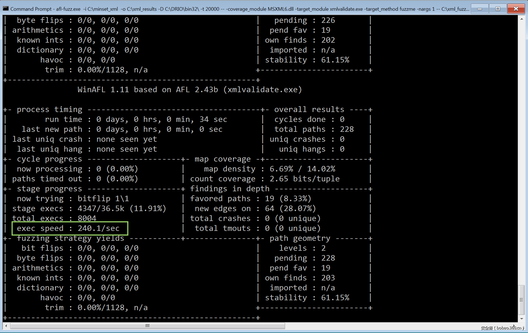Click the highlighted exec speed 240.1/sec value
Image resolution: width=528 pixels, height=333 pixels.
(x=98, y=228)
